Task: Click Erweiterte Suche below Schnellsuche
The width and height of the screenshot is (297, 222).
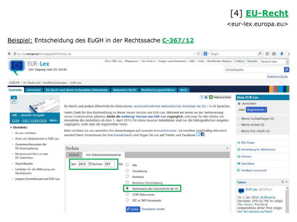Action: point(277,76)
